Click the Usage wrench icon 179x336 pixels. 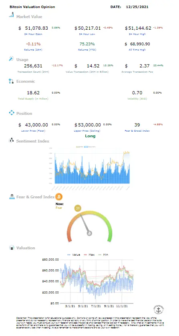11,59
